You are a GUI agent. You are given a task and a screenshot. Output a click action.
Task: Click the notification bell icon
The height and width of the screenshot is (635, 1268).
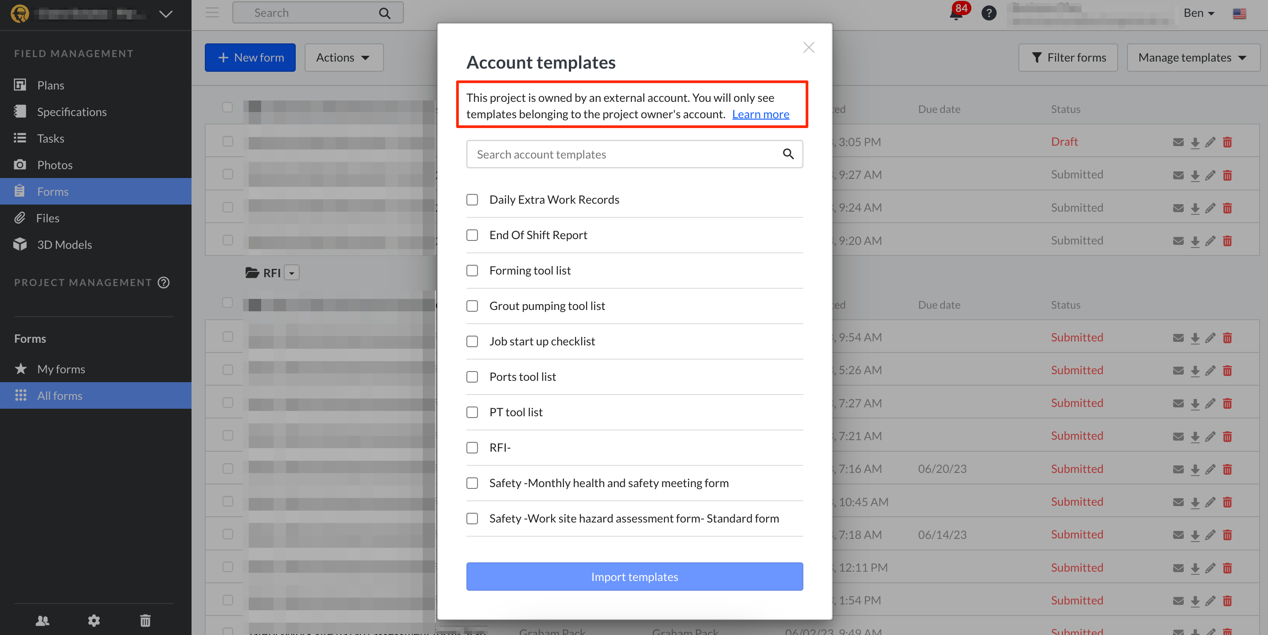[x=955, y=14]
